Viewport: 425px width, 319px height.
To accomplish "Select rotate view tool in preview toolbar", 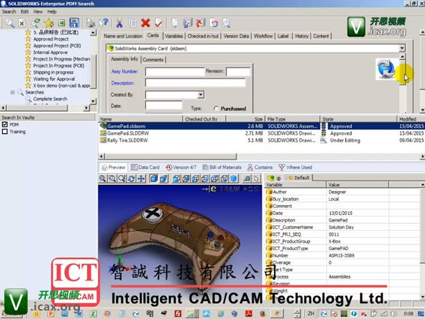I will (131, 179).
